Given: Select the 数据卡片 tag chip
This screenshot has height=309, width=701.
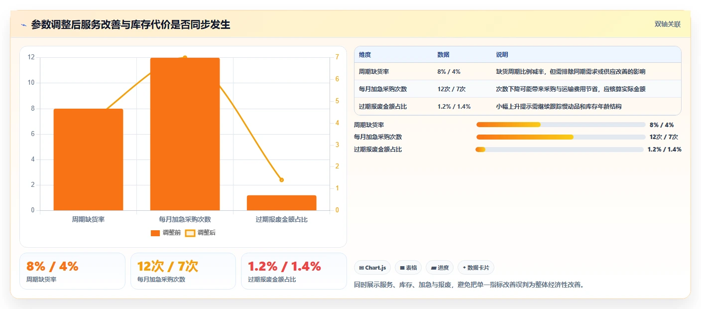Looking at the screenshot, I should point(476,268).
